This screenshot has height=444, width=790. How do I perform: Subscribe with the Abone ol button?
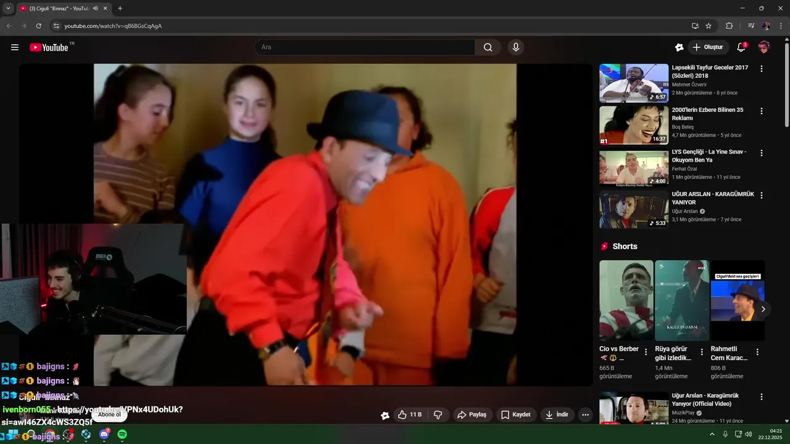[x=109, y=415]
